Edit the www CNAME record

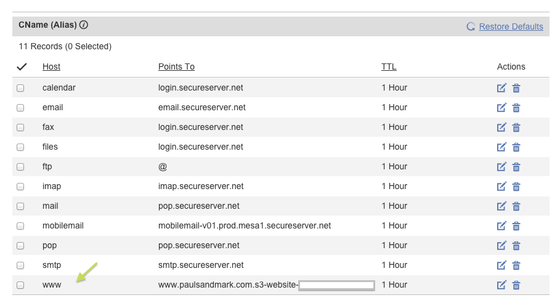501,285
